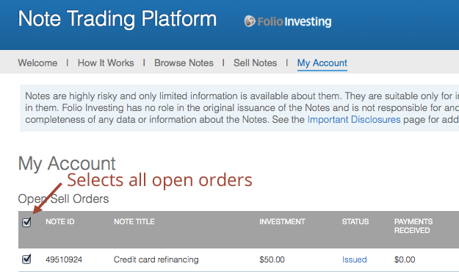This screenshot has height=272, width=459.
Task: Sort by the Investment column header
Action: click(x=282, y=221)
